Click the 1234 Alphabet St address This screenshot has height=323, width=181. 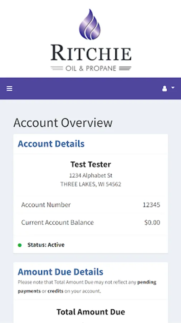pos(91,175)
